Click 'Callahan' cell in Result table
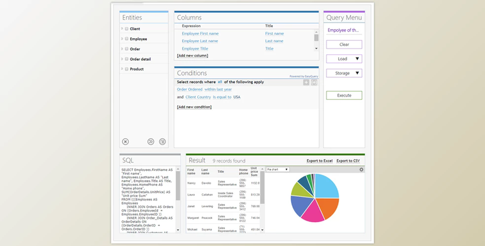 coord(207,195)
